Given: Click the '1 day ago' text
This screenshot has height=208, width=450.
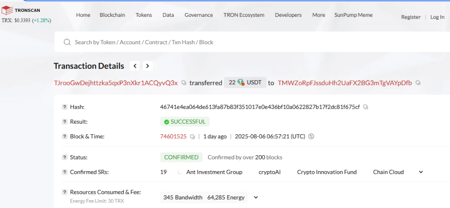Looking at the screenshot, I should [215, 137].
